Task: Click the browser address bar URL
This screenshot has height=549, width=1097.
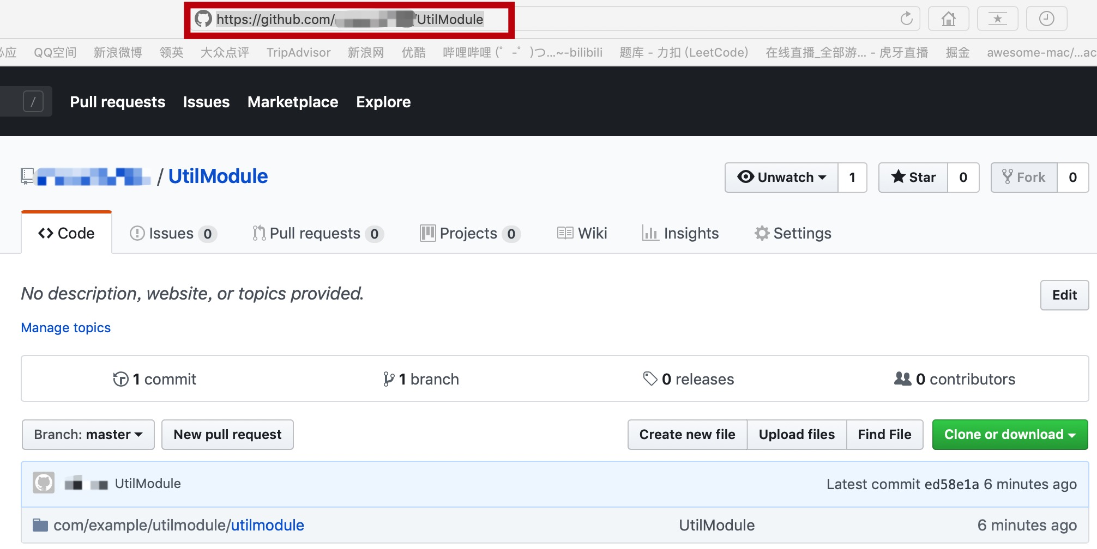Action: tap(349, 20)
